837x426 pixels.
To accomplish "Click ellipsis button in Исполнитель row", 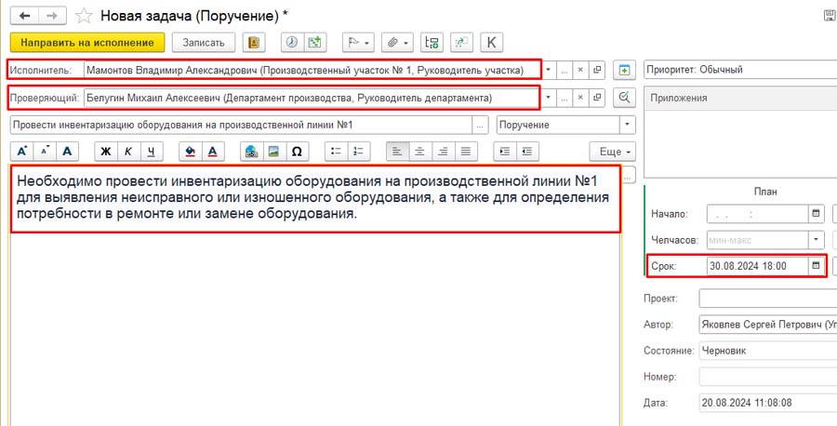I will 565,70.
